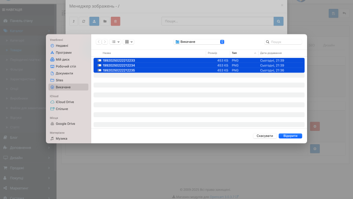
Task: Open Характеристики in catalog menu
Action: click(x=23, y=79)
